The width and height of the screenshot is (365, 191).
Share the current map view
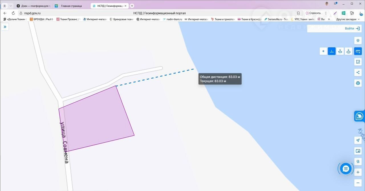point(358,72)
